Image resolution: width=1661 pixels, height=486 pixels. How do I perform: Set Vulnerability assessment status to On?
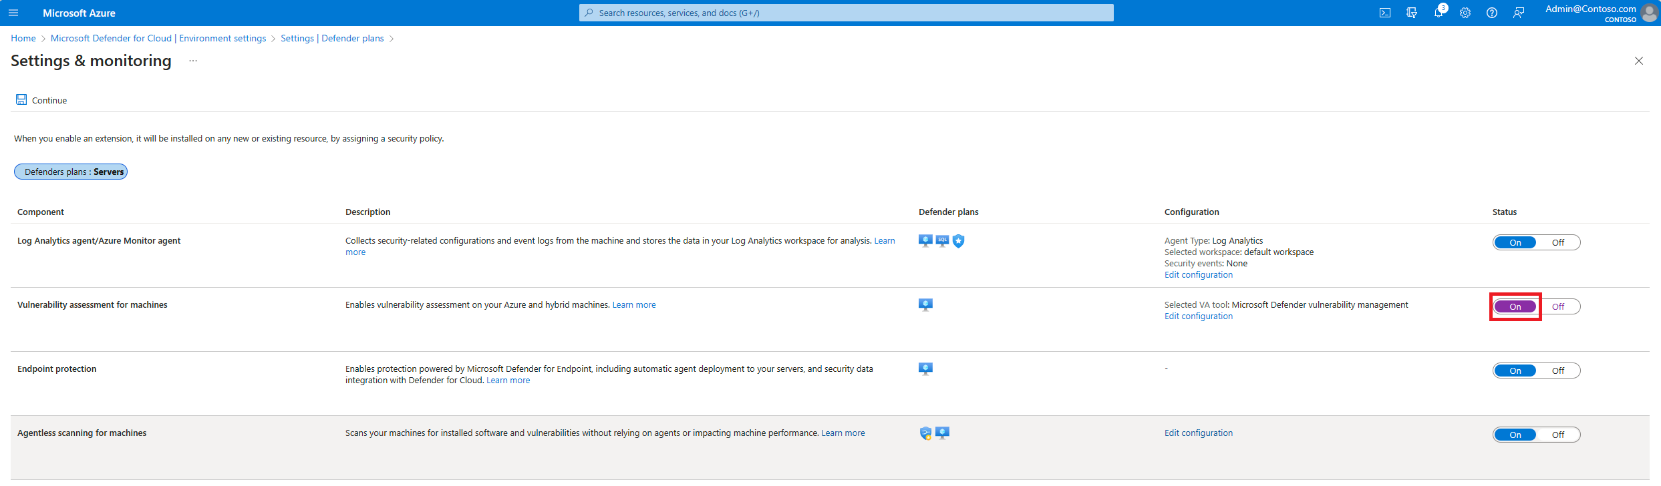1515,306
